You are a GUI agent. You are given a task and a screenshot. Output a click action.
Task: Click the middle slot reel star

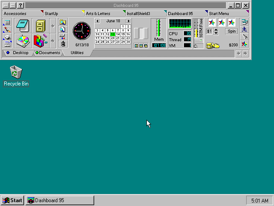222,22
